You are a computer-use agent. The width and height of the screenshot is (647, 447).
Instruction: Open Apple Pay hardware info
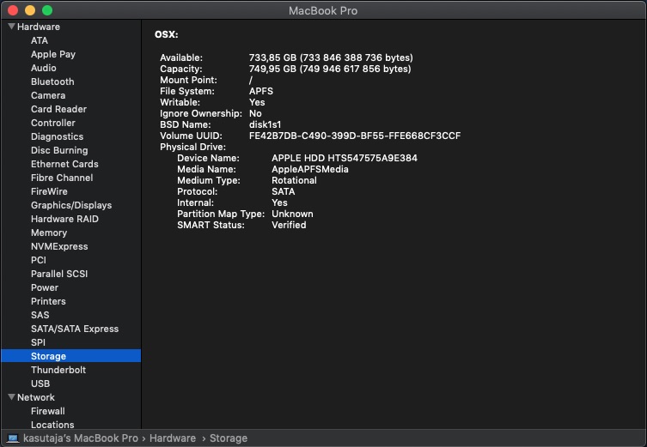(x=53, y=54)
